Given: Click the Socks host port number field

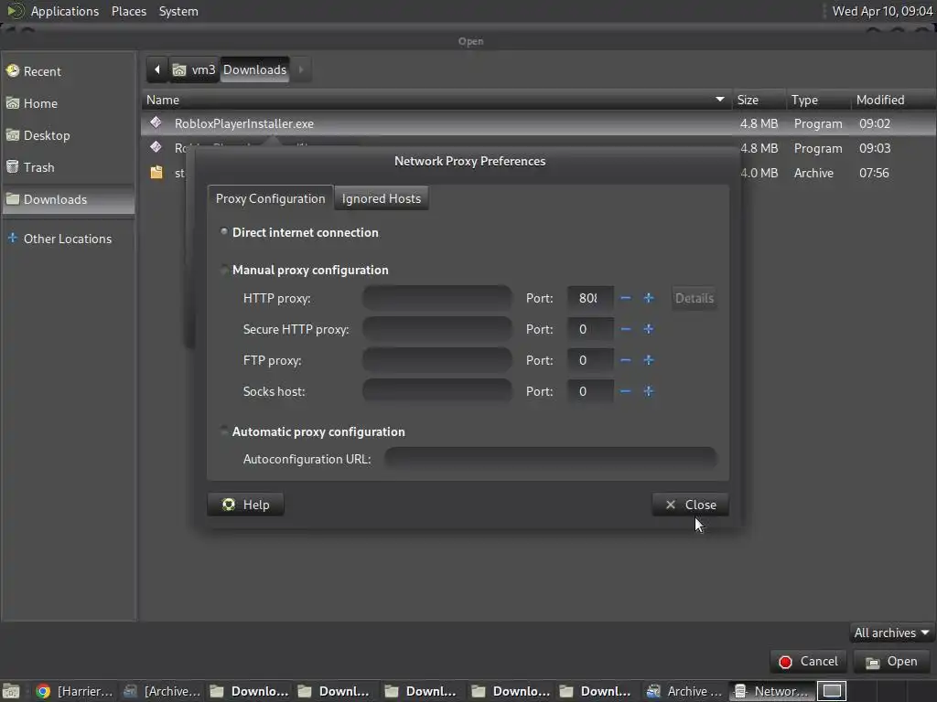Looking at the screenshot, I should point(590,391).
